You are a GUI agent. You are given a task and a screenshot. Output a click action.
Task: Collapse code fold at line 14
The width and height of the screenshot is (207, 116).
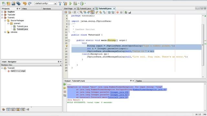click(x=69, y=40)
